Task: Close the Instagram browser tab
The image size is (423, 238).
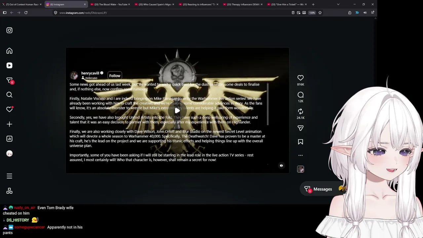Action: (85, 4)
